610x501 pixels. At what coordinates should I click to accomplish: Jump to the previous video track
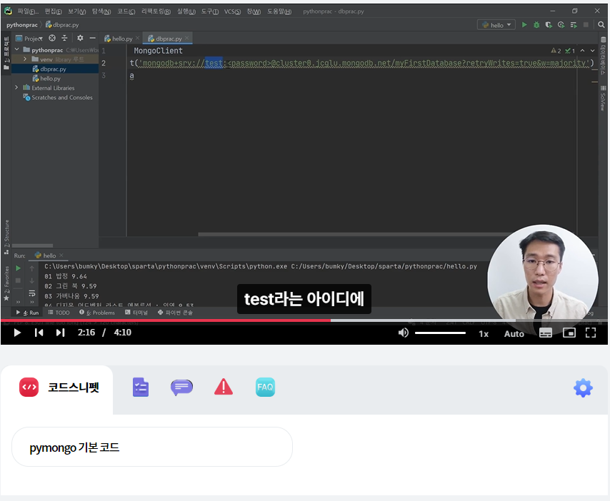pyautogui.click(x=39, y=333)
